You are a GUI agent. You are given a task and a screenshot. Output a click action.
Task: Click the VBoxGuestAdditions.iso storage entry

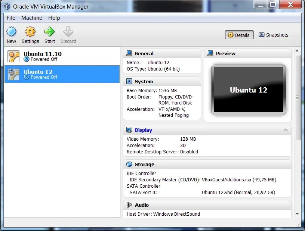click(239, 180)
